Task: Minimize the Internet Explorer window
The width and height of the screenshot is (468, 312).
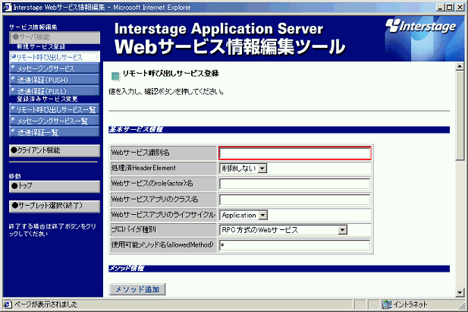Action: (440, 7)
